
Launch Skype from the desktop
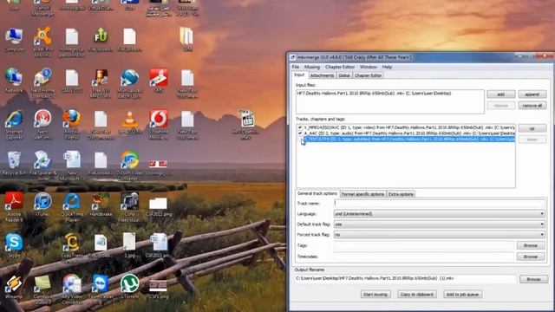coord(14,244)
